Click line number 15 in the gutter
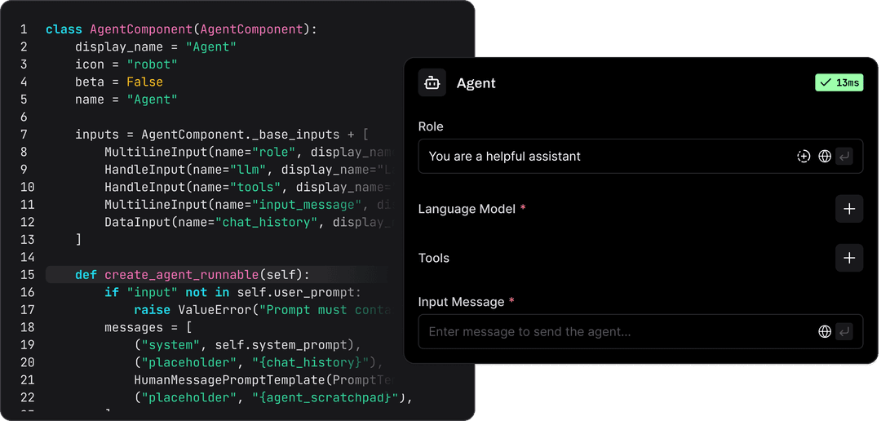This screenshot has width=881, height=421. click(x=27, y=275)
